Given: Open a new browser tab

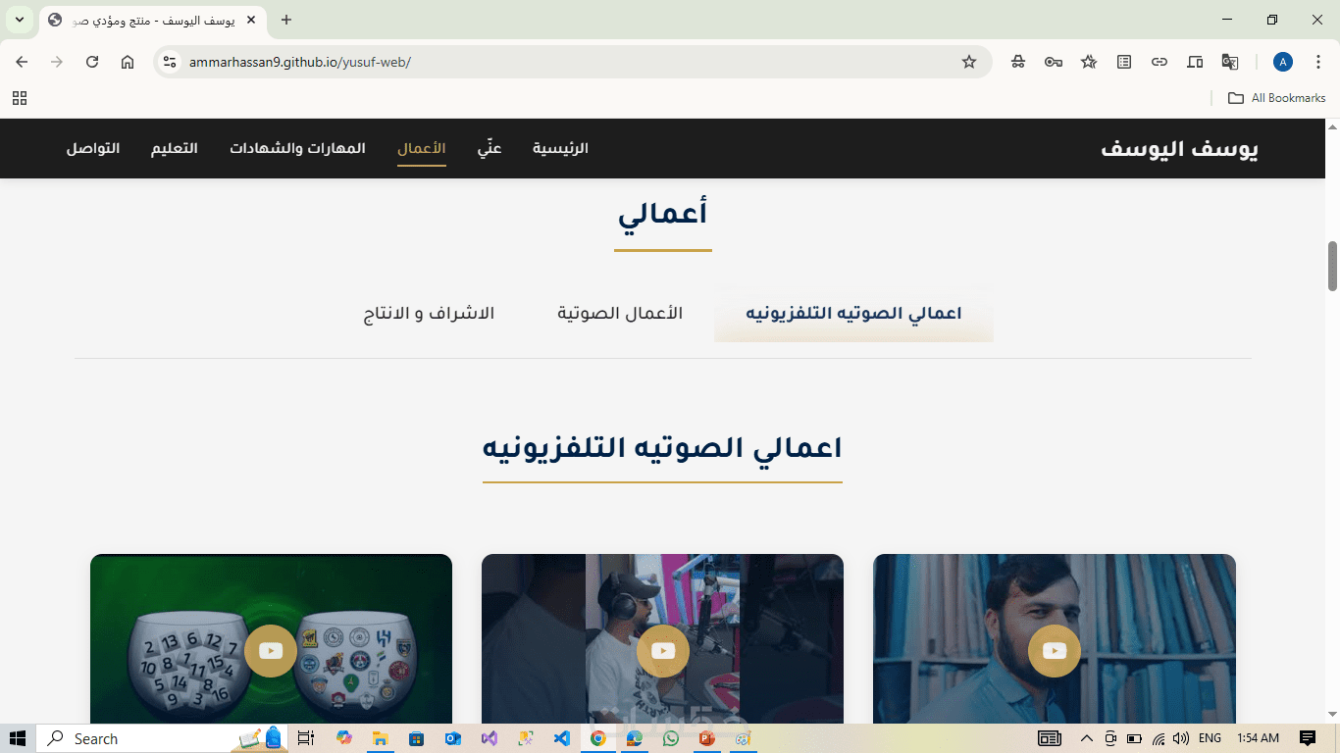Looking at the screenshot, I should pyautogui.click(x=286, y=20).
